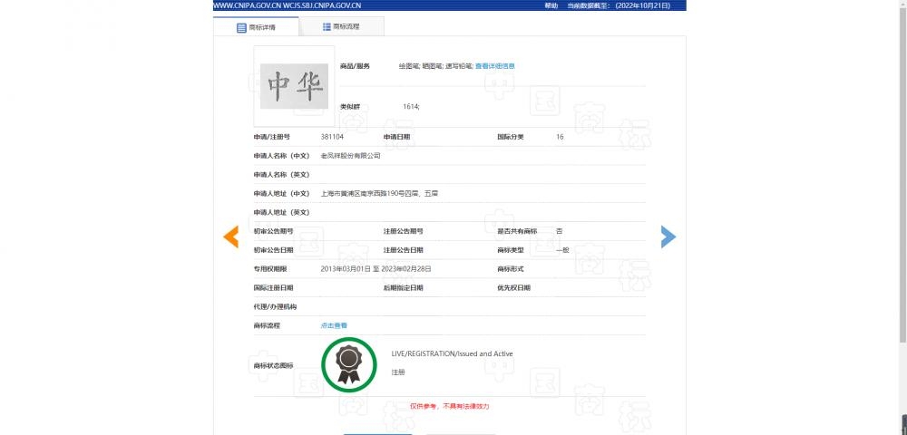Screen dimensions: 907x435
Task: Open the 商标详情 tab
Action: tap(256, 27)
